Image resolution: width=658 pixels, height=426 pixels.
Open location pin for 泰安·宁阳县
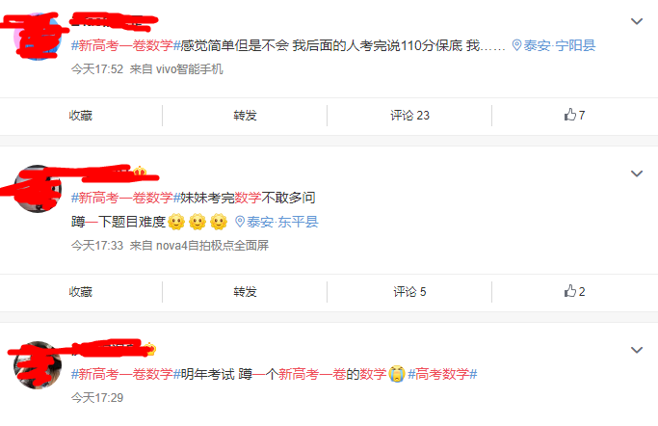point(516,45)
